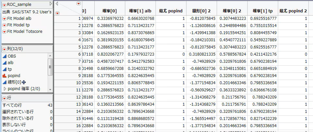Click cell value 0.4540772111
This screenshot has width=313, height=132.
233,40
